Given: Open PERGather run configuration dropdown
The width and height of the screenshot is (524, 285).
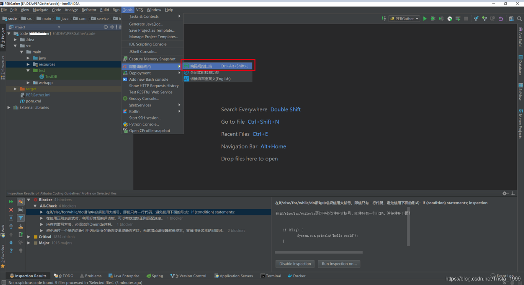Looking at the screenshot, I should 404,19.
